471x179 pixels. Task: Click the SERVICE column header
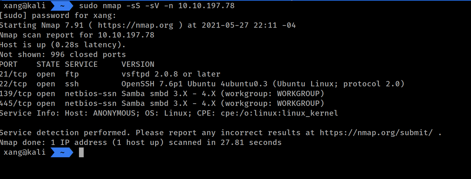tap(81, 64)
